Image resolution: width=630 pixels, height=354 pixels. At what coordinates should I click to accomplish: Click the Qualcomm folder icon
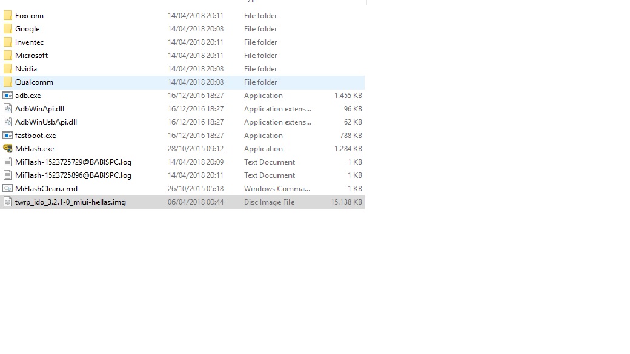point(8,82)
